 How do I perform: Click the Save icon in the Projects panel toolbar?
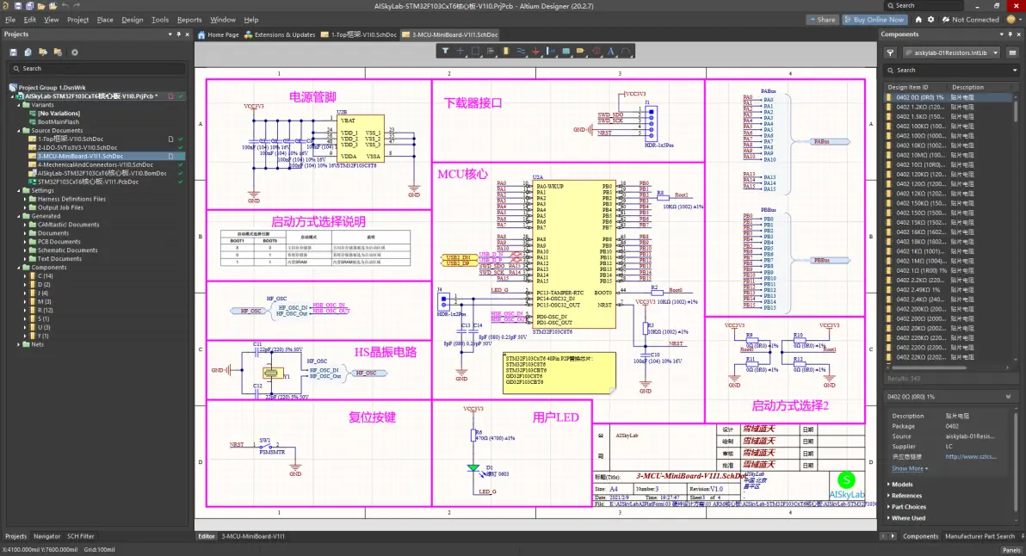[x=13, y=53]
